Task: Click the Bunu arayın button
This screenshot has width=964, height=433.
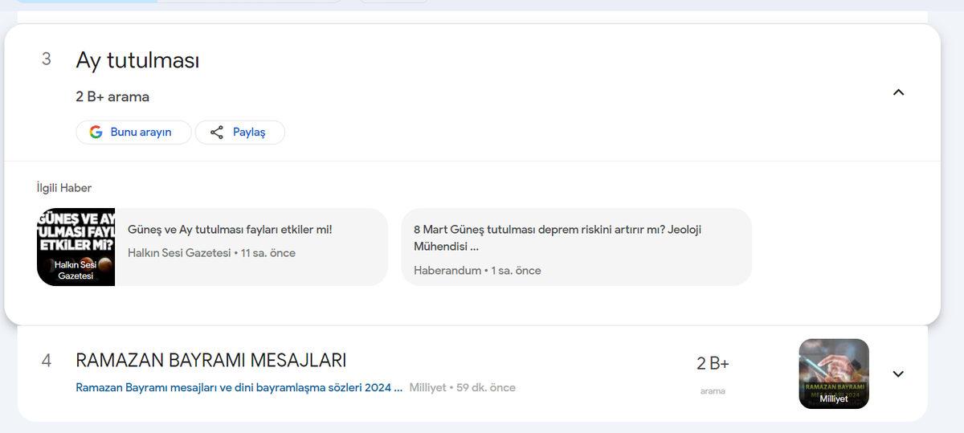Action: click(133, 133)
